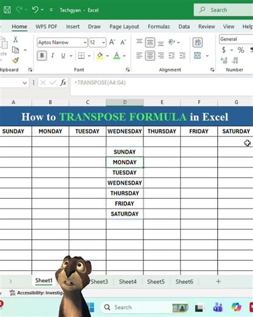Open the Page Layout tab
253x317 pixels.
coord(124,27)
